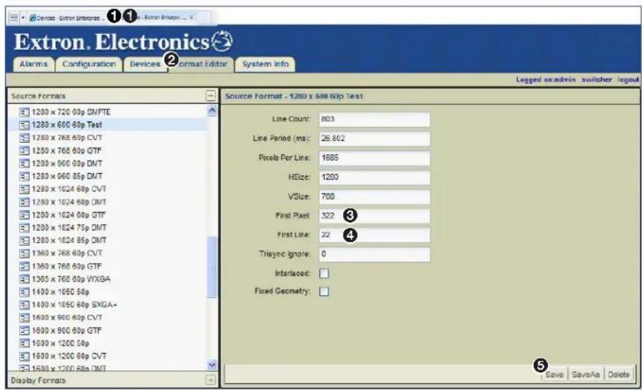Click the First Pixel field
Screen dimensions: 642x390
click(374, 216)
